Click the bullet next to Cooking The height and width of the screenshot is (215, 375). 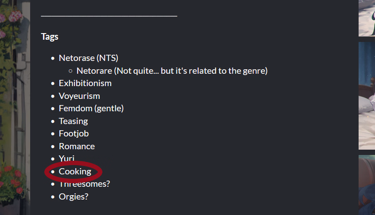click(53, 172)
